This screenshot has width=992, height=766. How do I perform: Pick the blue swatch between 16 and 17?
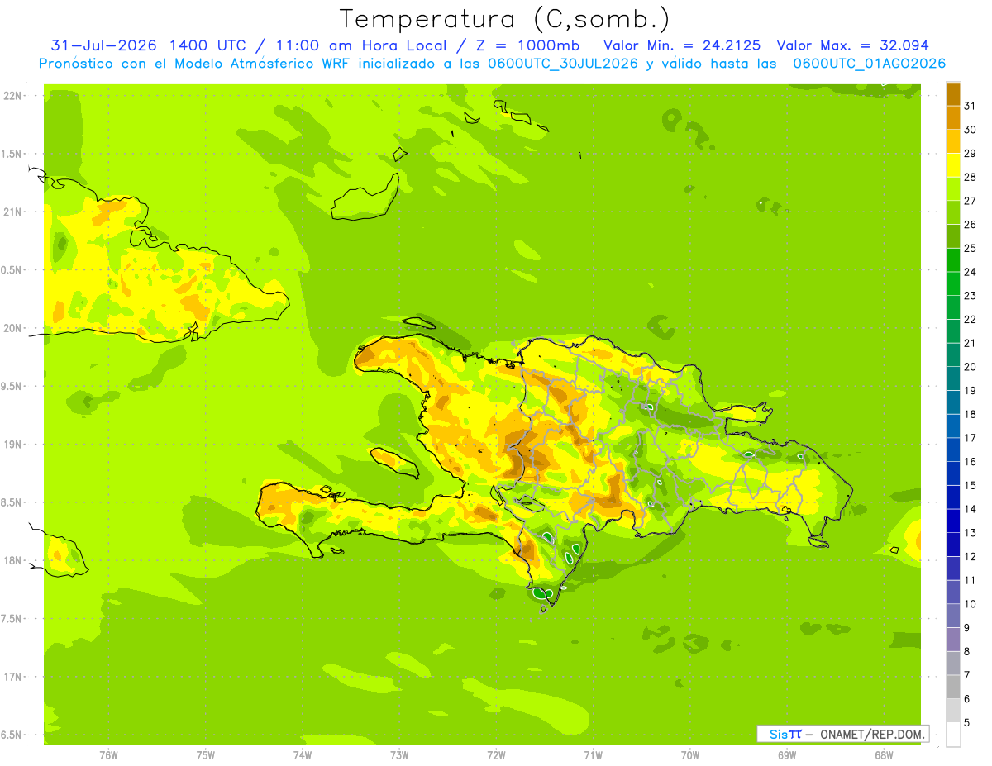(953, 450)
